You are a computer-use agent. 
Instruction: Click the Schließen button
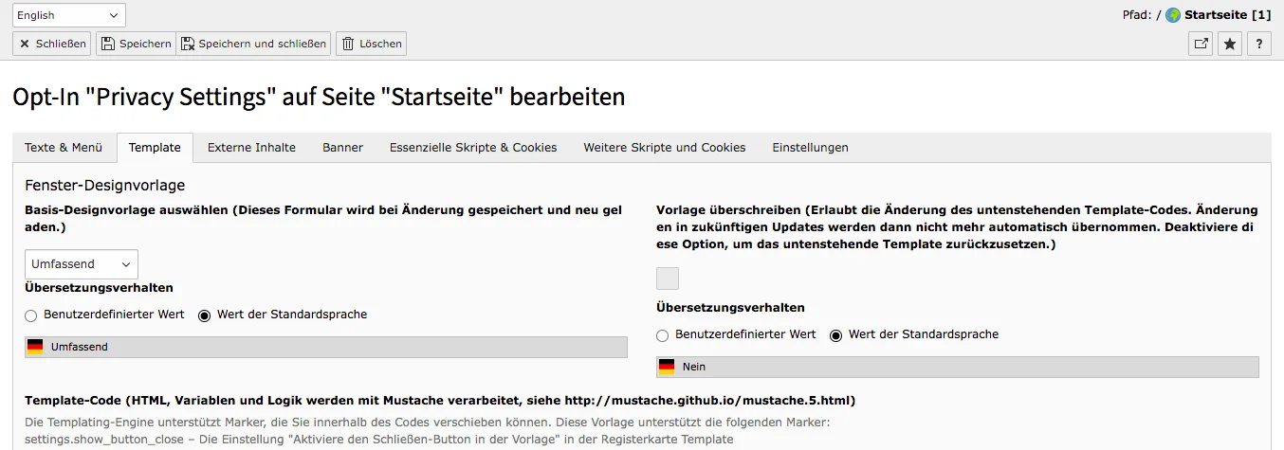pos(52,44)
